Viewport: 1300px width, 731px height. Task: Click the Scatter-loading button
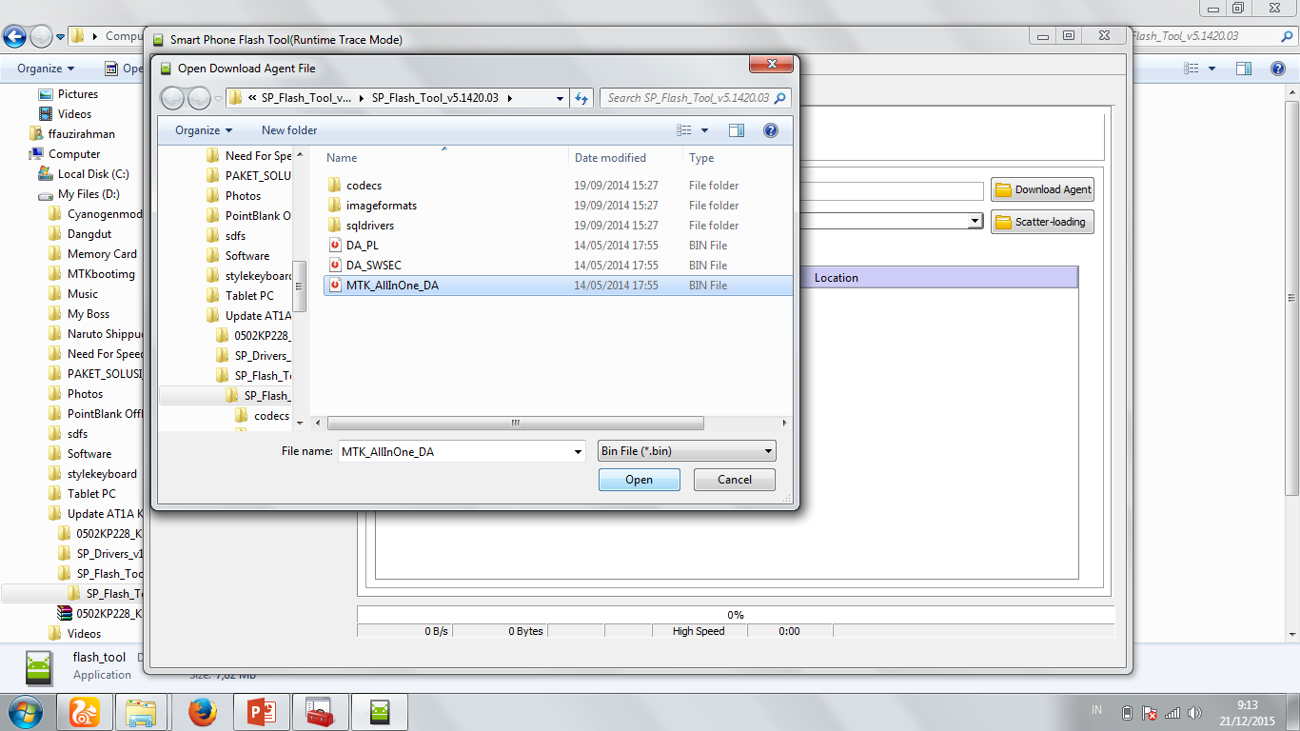pos(1042,222)
